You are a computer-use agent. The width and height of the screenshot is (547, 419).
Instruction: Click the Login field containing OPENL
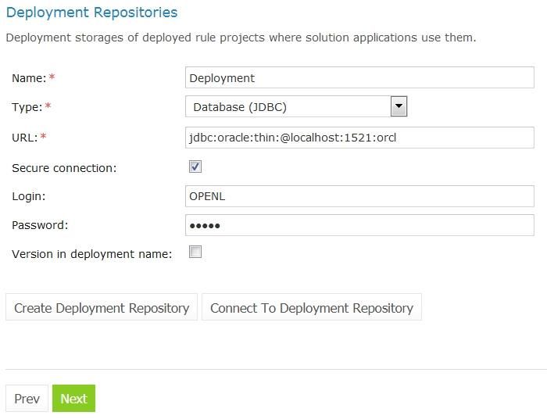point(359,196)
